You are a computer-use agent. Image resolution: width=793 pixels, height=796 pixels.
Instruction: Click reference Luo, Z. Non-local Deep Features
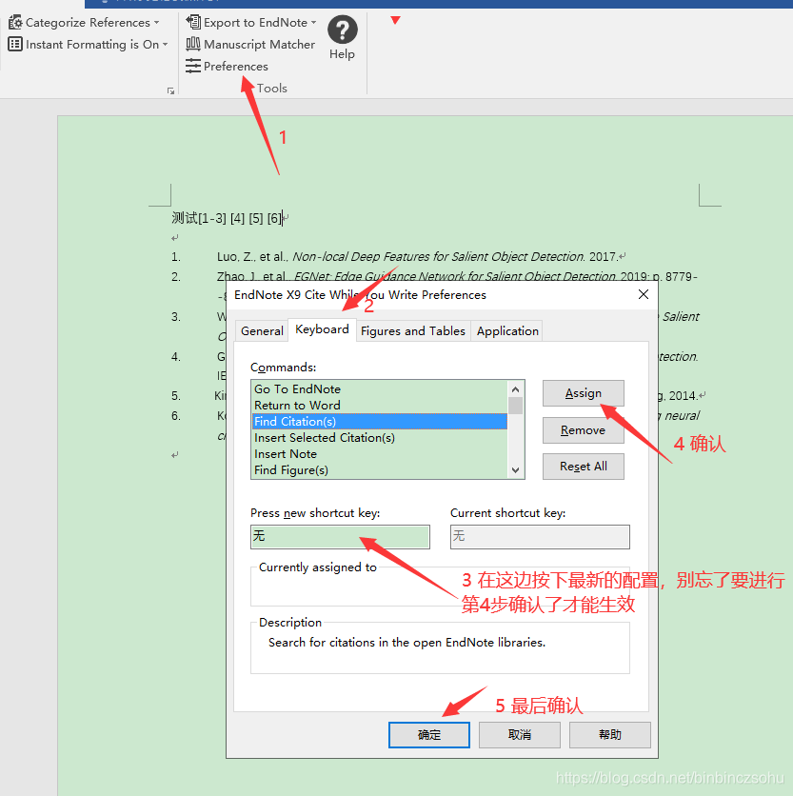(x=417, y=257)
